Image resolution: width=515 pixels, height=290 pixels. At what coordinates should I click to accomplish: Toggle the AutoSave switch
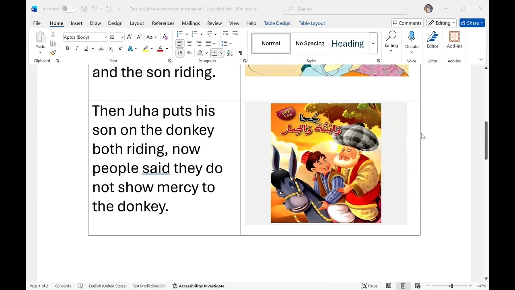[x=69, y=8]
